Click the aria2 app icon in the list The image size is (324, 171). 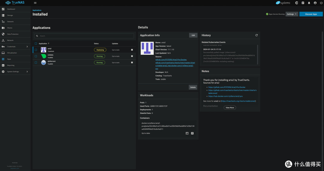(43, 50)
